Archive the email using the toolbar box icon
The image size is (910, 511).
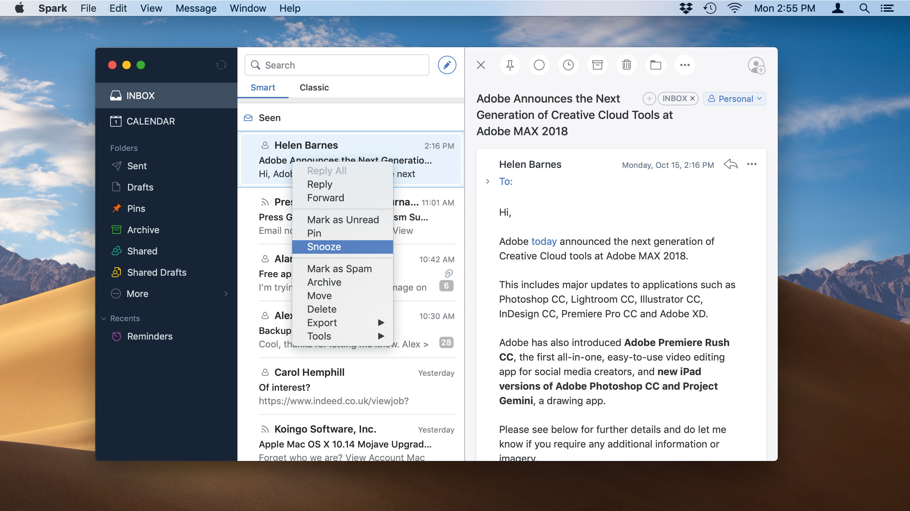coord(598,65)
